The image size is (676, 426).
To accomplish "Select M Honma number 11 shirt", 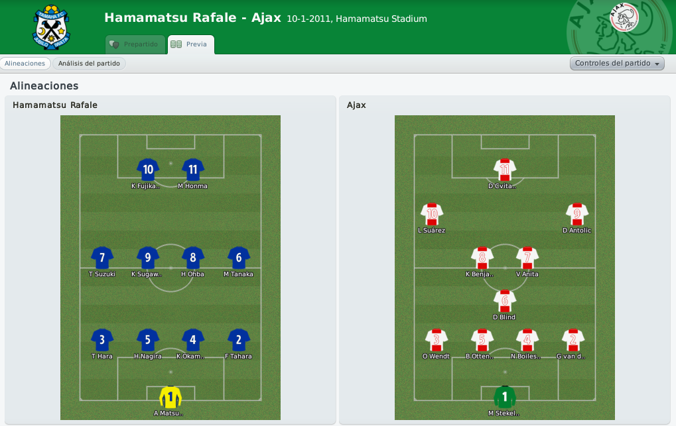I will (x=192, y=170).
